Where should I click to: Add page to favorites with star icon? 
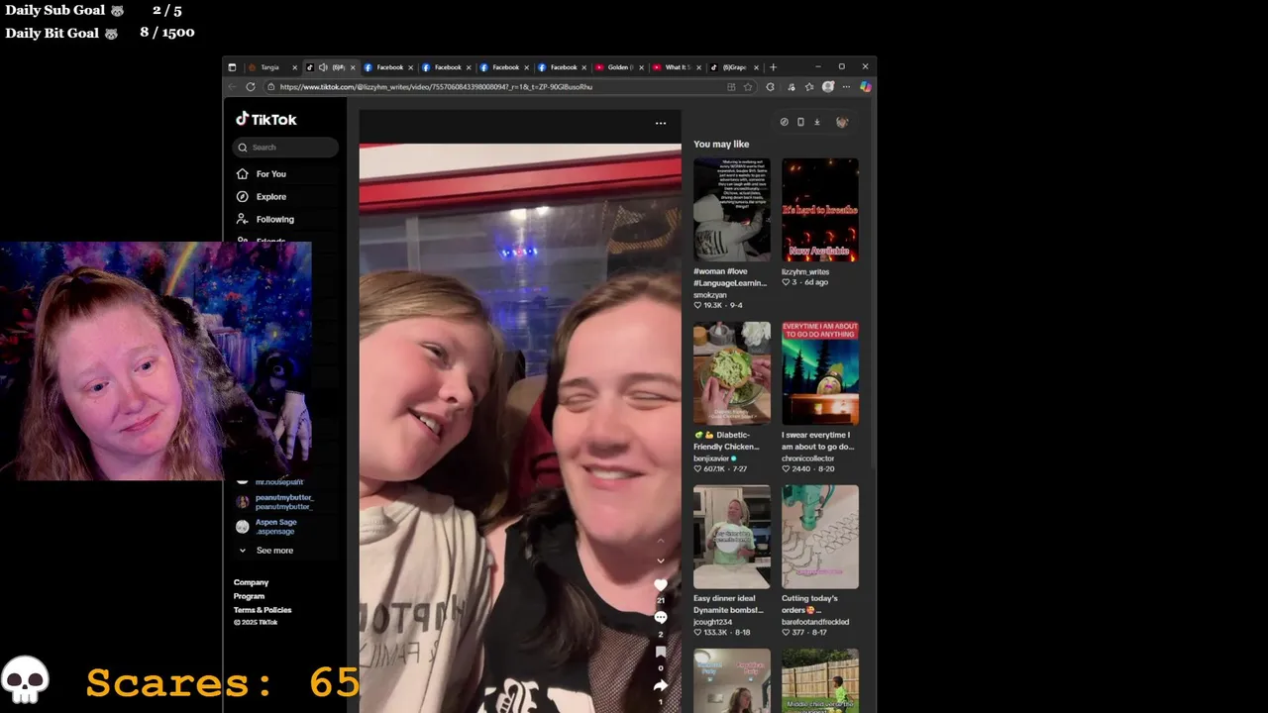748,87
